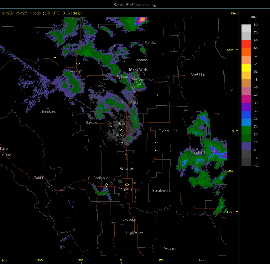Click the Limestone label
The height and width of the screenshot is (264, 270).
[48, 112]
